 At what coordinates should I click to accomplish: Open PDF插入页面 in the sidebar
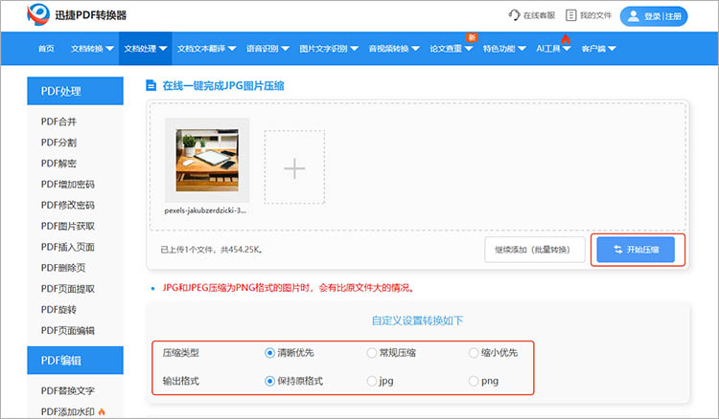[67, 247]
